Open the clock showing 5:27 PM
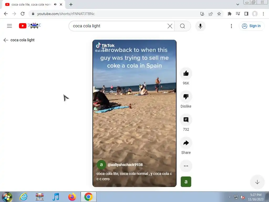Screen dimensions: 269x202 pyautogui.click(x=256, y=197)
